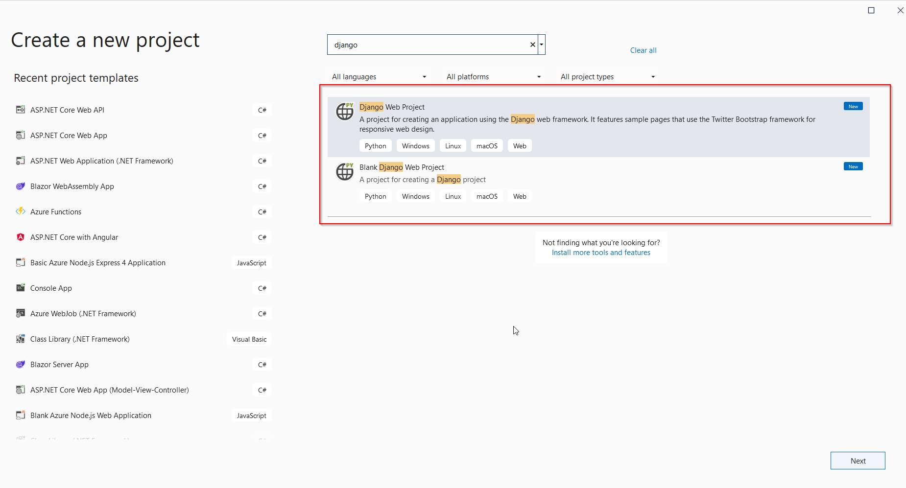The width and height of the screenshot is (906, 488).
Task: Clear the django search text with X
Action: (532, 45)
